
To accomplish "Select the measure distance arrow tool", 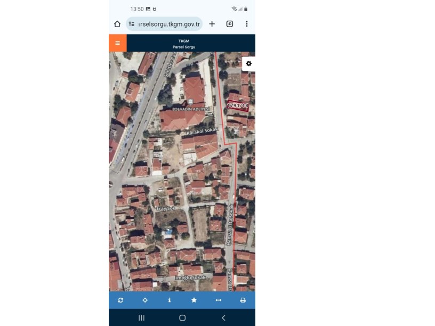I will tap(218, 300).
